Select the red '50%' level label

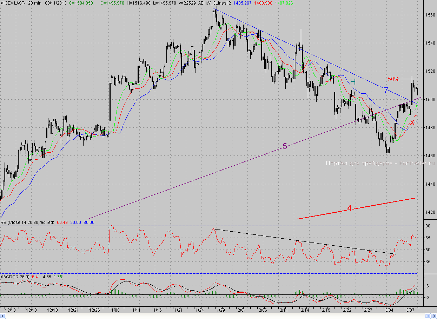[393, 79]
